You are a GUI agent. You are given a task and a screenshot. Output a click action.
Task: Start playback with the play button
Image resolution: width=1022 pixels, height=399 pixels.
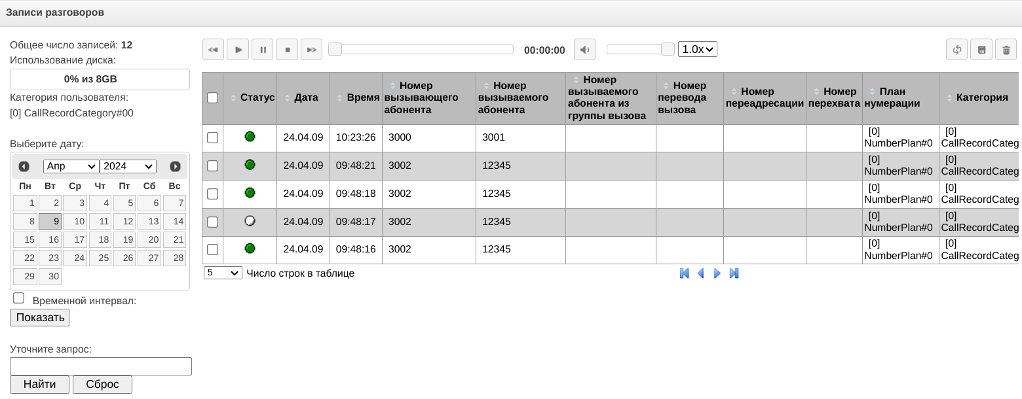[238, 50]
